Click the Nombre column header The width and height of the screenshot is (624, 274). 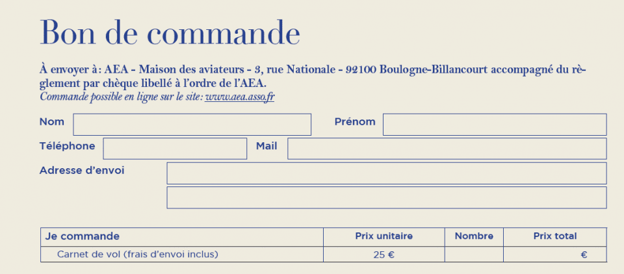(x=474, y=236)
